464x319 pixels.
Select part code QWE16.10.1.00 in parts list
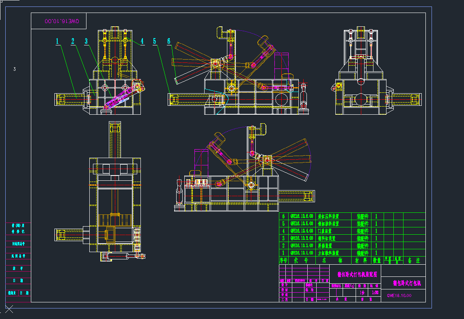coord(301,253)
